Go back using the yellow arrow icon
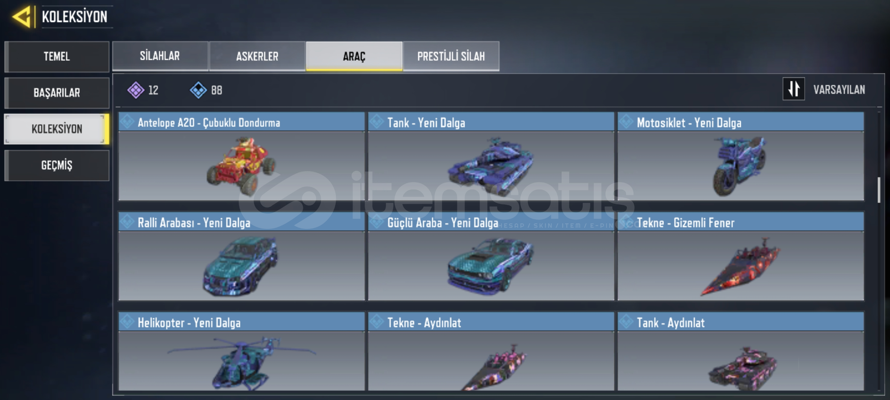Screen dimensions: 890x400 pos(21,17)
